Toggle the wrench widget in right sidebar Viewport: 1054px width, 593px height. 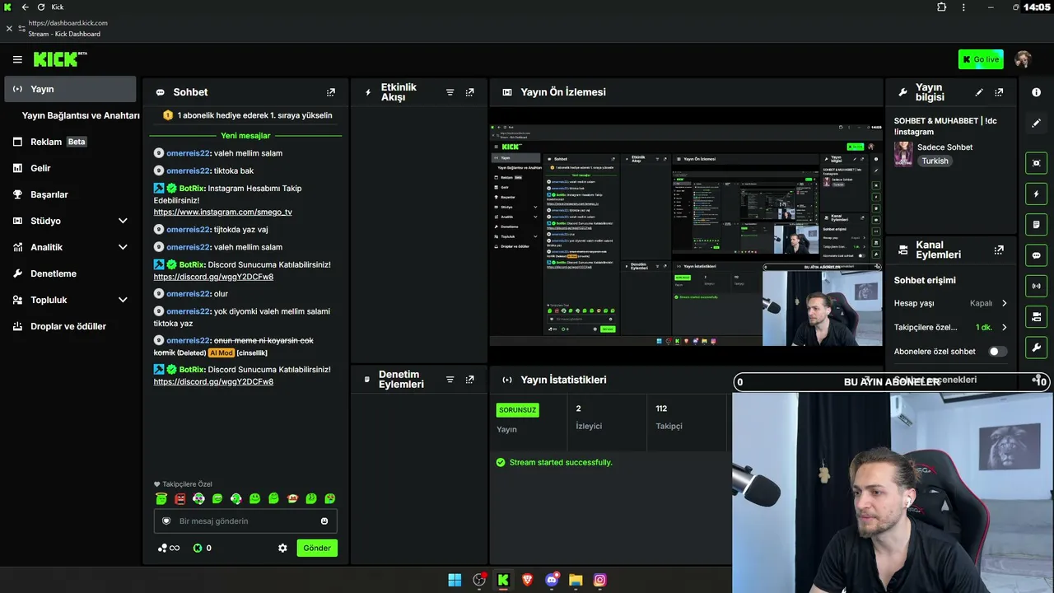(x=1036, y=348)
